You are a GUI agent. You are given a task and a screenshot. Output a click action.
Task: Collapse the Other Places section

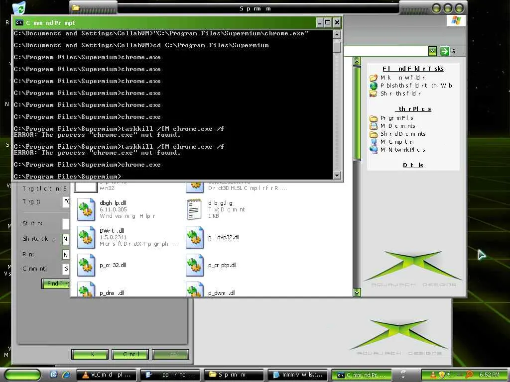[x=413, y=109]
